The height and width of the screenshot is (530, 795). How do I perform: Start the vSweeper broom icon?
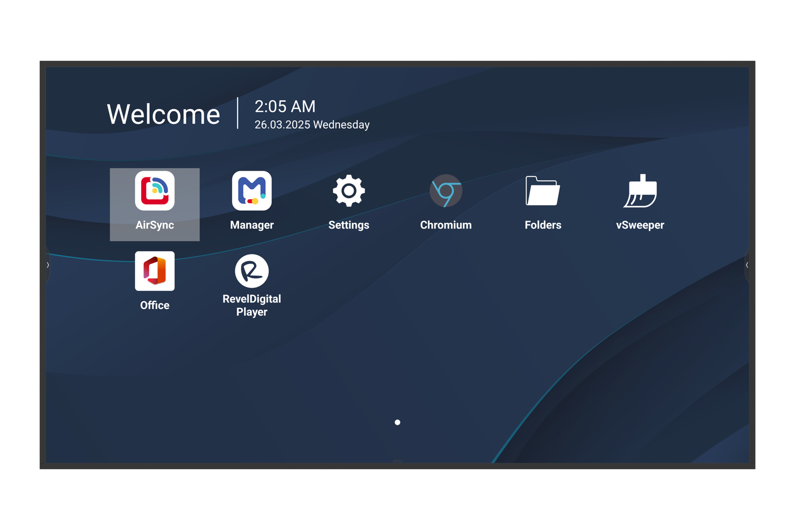tap(640, 191)
